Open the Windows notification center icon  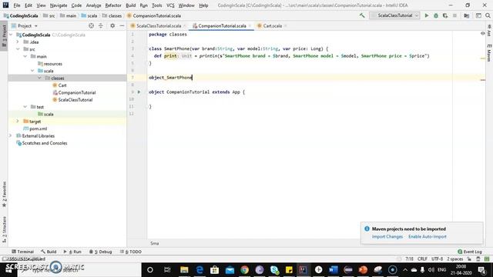click(481, 270)
